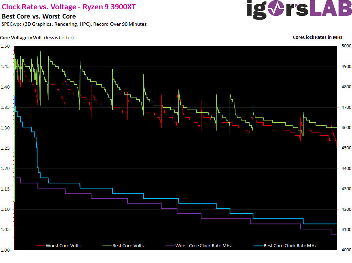
Task: Click the 1.15 voltage axis label
Action: [x=5, y=189]
